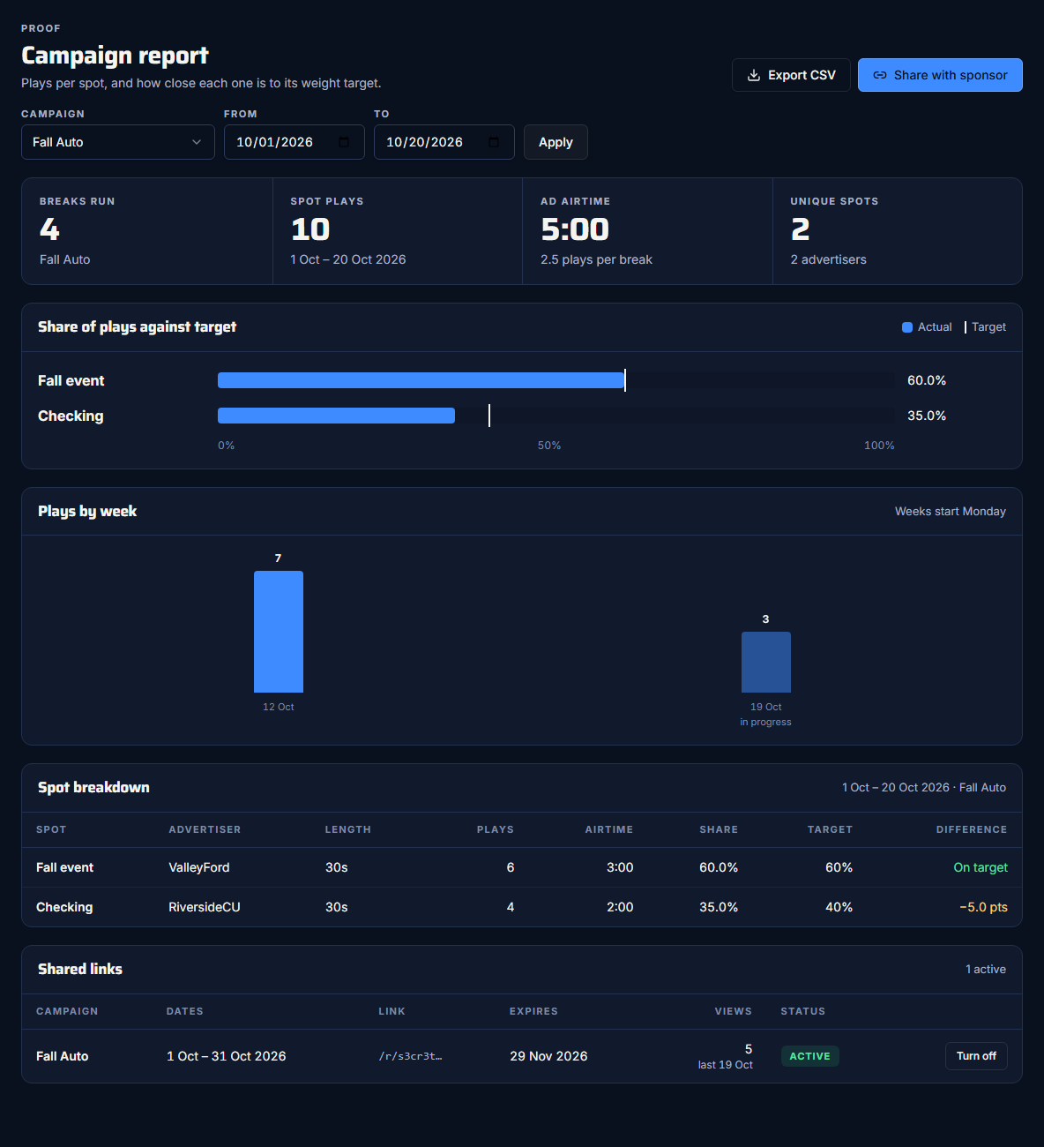Viewport: 1044px width, 1147px height.
Task: Click the Ad airtime 5:00 value
Action: 575,229
